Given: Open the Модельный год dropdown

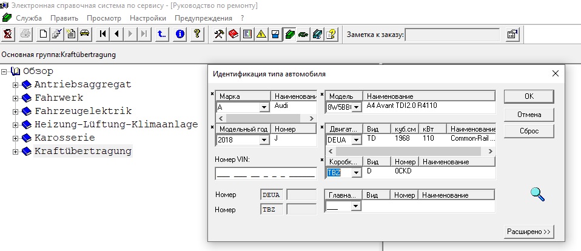Looking at the screenshot, I should (x=264, y=140).
